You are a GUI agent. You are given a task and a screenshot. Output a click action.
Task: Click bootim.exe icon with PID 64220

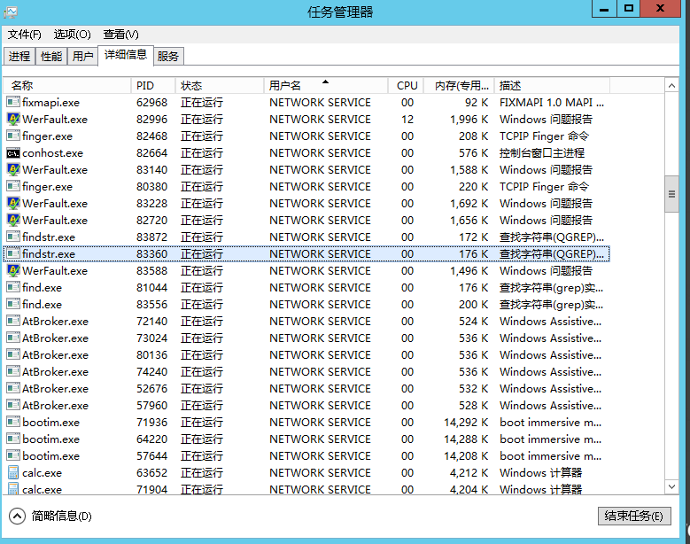pos(13,439)
